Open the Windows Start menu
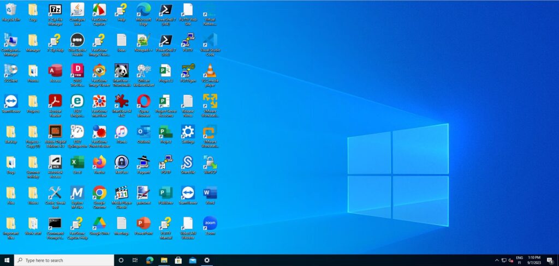The image size is (559, 266). pyautogui.click(x=7, y=260)
